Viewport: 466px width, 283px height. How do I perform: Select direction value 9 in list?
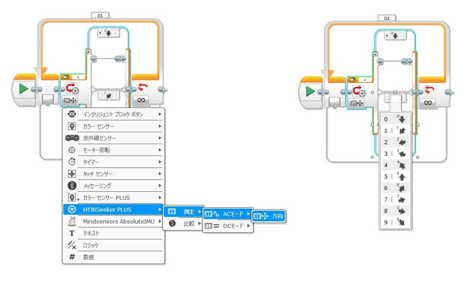(395, 222)
